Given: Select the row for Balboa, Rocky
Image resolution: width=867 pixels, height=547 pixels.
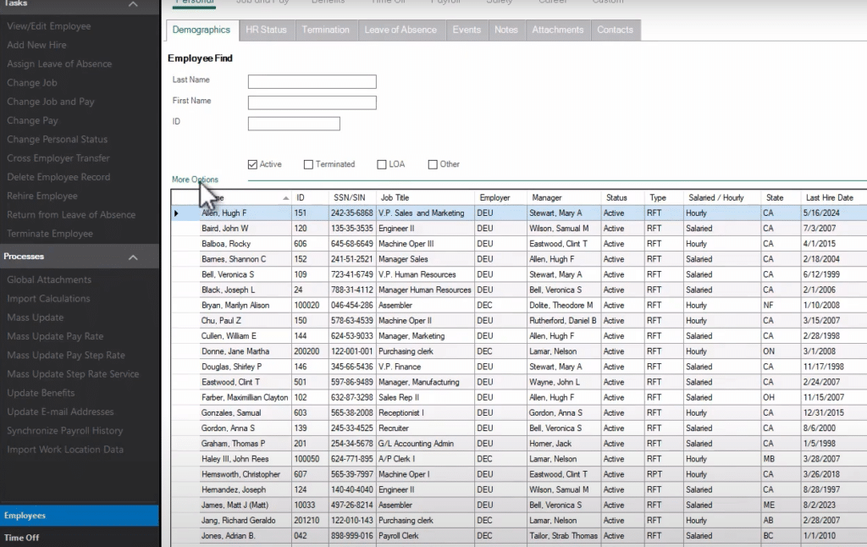Looking at the screenshot, I should point(519,244).
